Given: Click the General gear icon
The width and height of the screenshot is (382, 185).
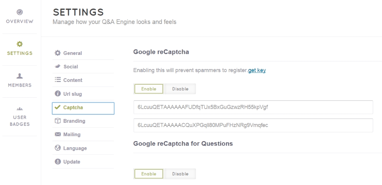Looking at the screenshot, I should pyautogui.click(x=58, y=53).
